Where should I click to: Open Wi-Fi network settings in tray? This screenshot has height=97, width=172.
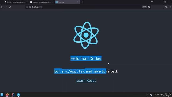[x=158, y=95]
